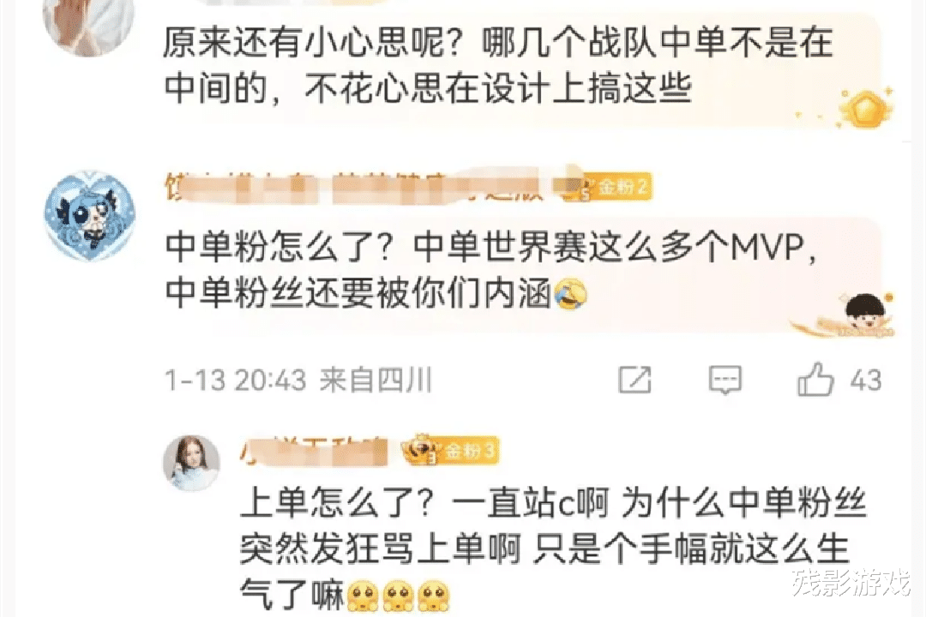Screen dimensions: 926x617
Task: Tap the 来自四川 location label
Action: tap(376, 380)
